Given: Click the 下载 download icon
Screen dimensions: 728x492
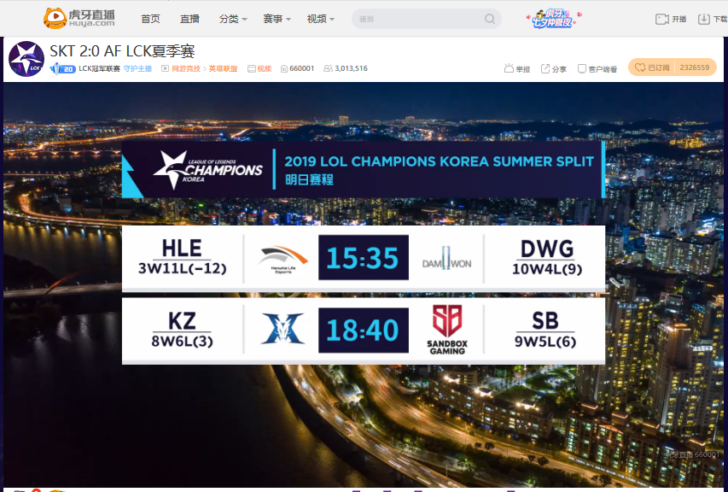Looking at the screenshot, I should point(704,19).
